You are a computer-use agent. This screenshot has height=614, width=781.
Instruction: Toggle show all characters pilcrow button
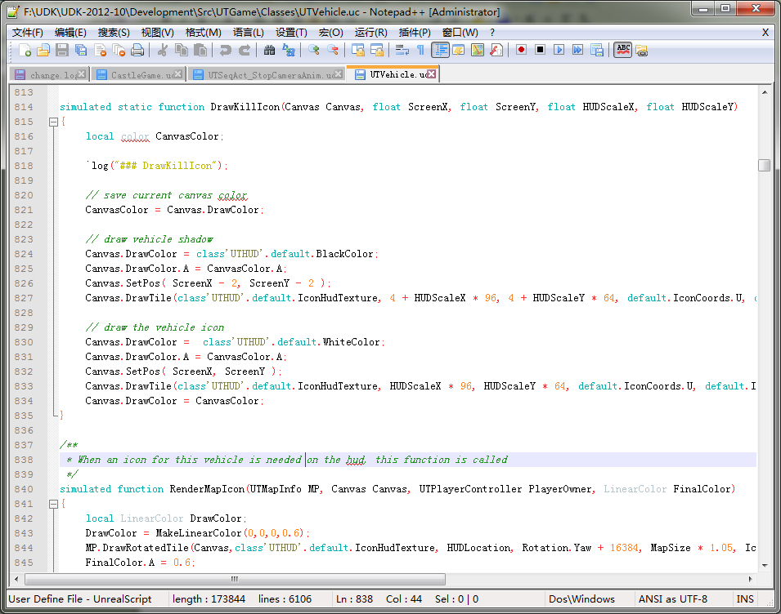[421, 50]
